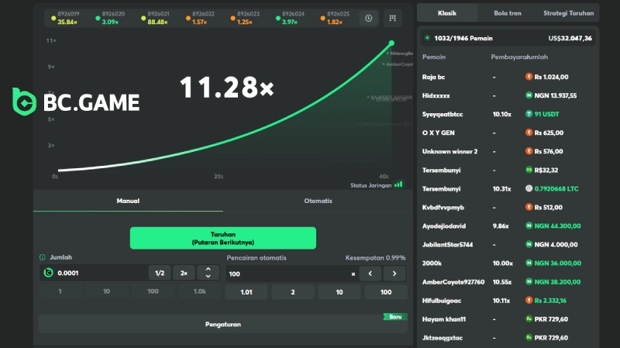Image resolution: width=620 pixels, height=348 pixels.
Task: Click the Status Jaringan signal bars icon
Action: [398, 184]
